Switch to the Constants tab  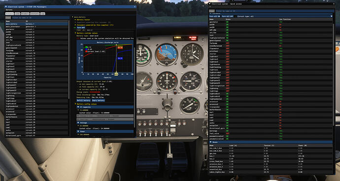click(x=34, y=13)
